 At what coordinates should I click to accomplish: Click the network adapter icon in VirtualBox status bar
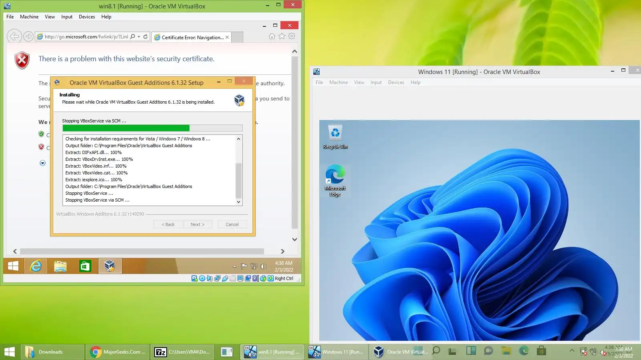point(217,278)
